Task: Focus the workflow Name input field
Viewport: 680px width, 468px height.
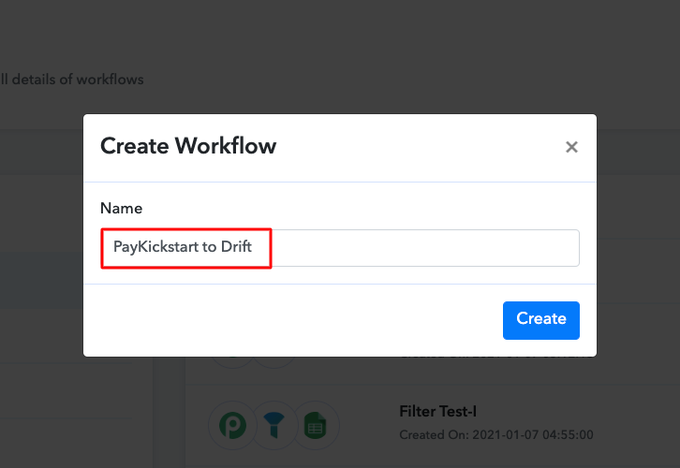Action: 340,248
